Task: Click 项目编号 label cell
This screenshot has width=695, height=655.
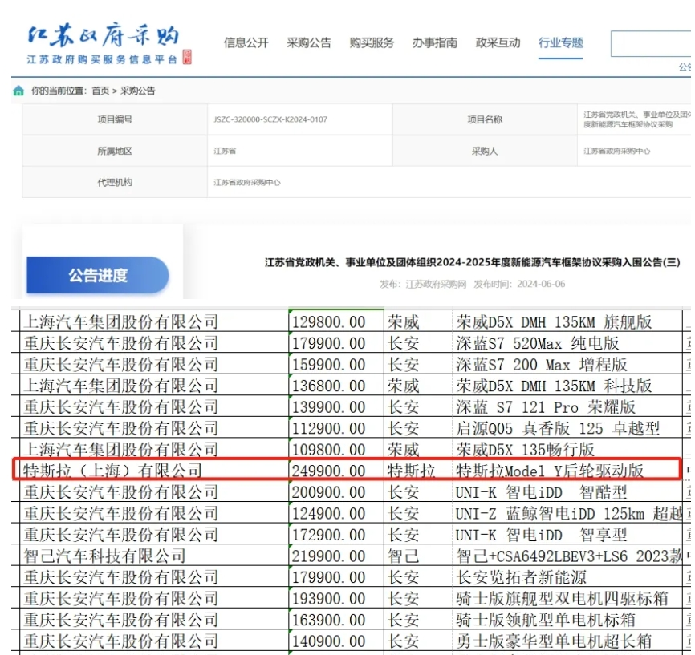Action: pos(115,119)
